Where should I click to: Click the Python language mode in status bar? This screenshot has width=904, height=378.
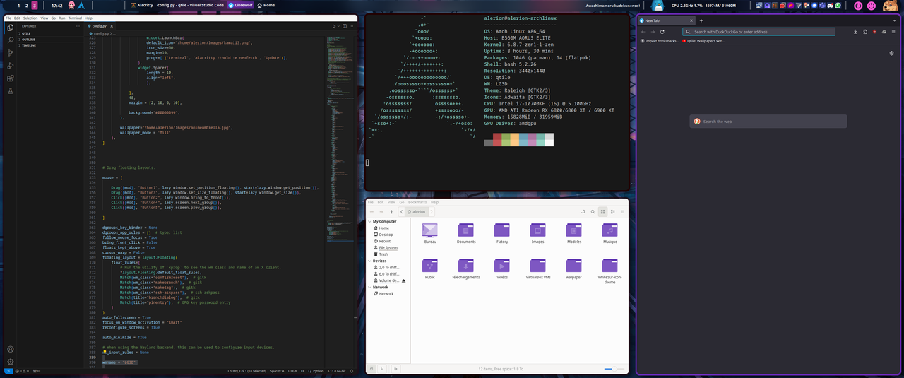[x=319, y=371]
